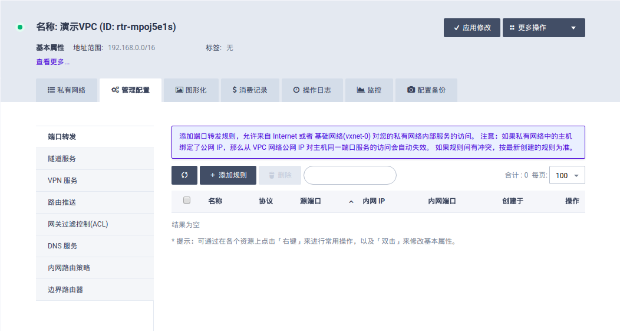The width and height of the screenshot is (620, 331).
Task: Click the 查看更多... link
Action: (53, 62)
